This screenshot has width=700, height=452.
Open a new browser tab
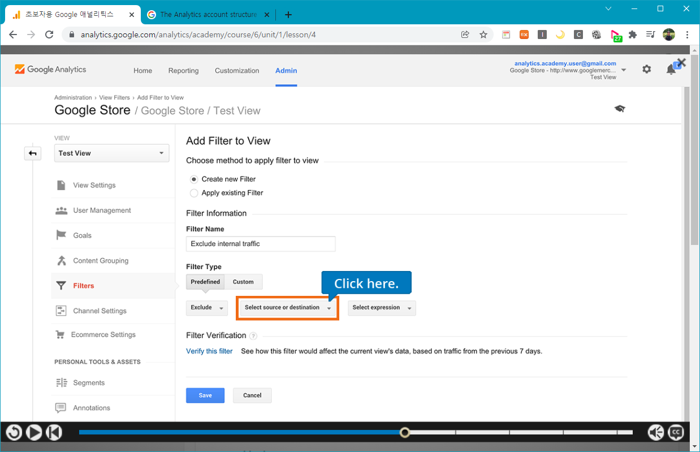tap(288, 15)
